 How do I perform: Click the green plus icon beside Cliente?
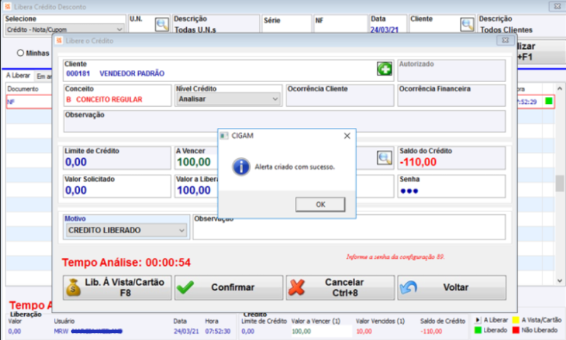tap(384, 69)
